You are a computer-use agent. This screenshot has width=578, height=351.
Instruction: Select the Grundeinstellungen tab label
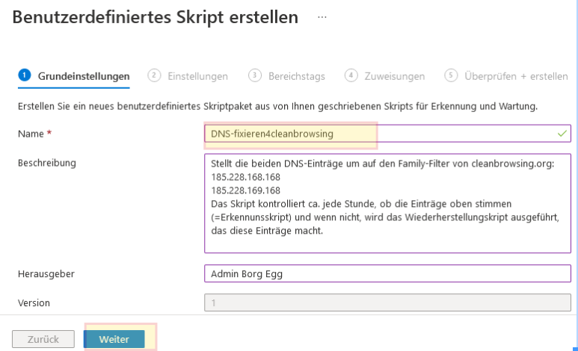[x=84, y=76]
